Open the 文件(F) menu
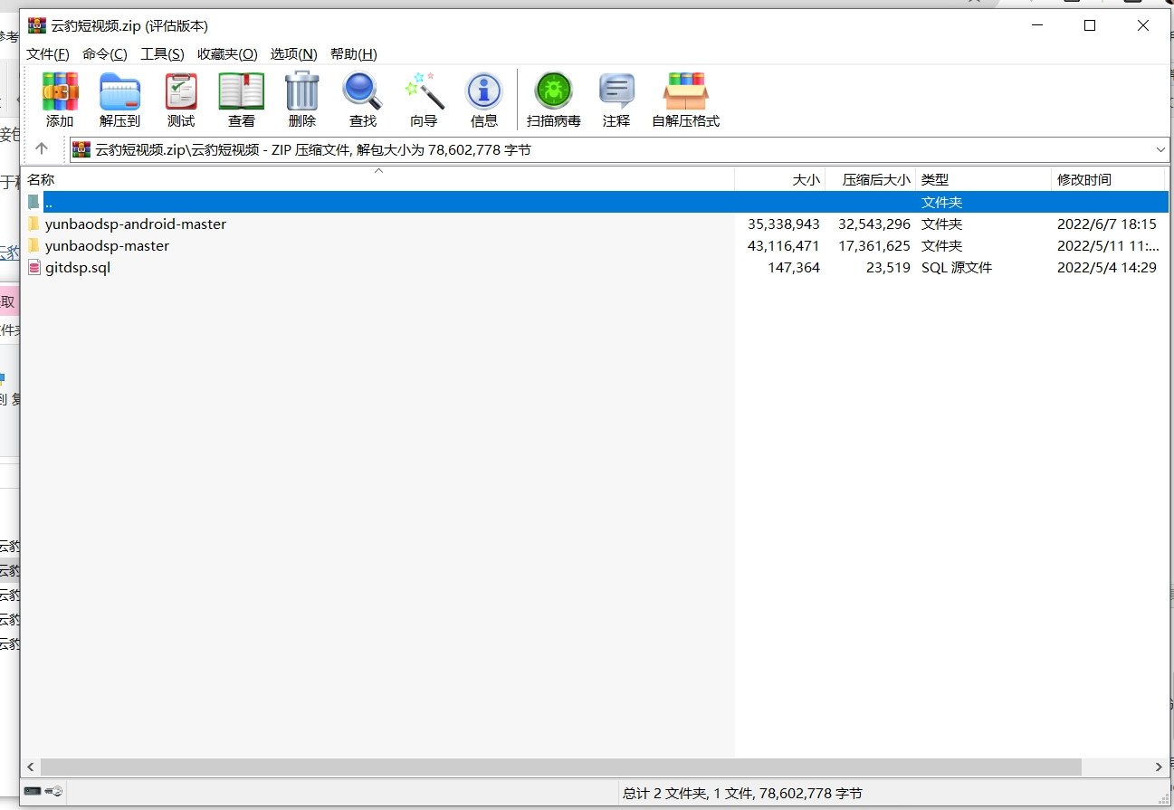This screenshot has width=1174, height=810. [x=48, y=54]
